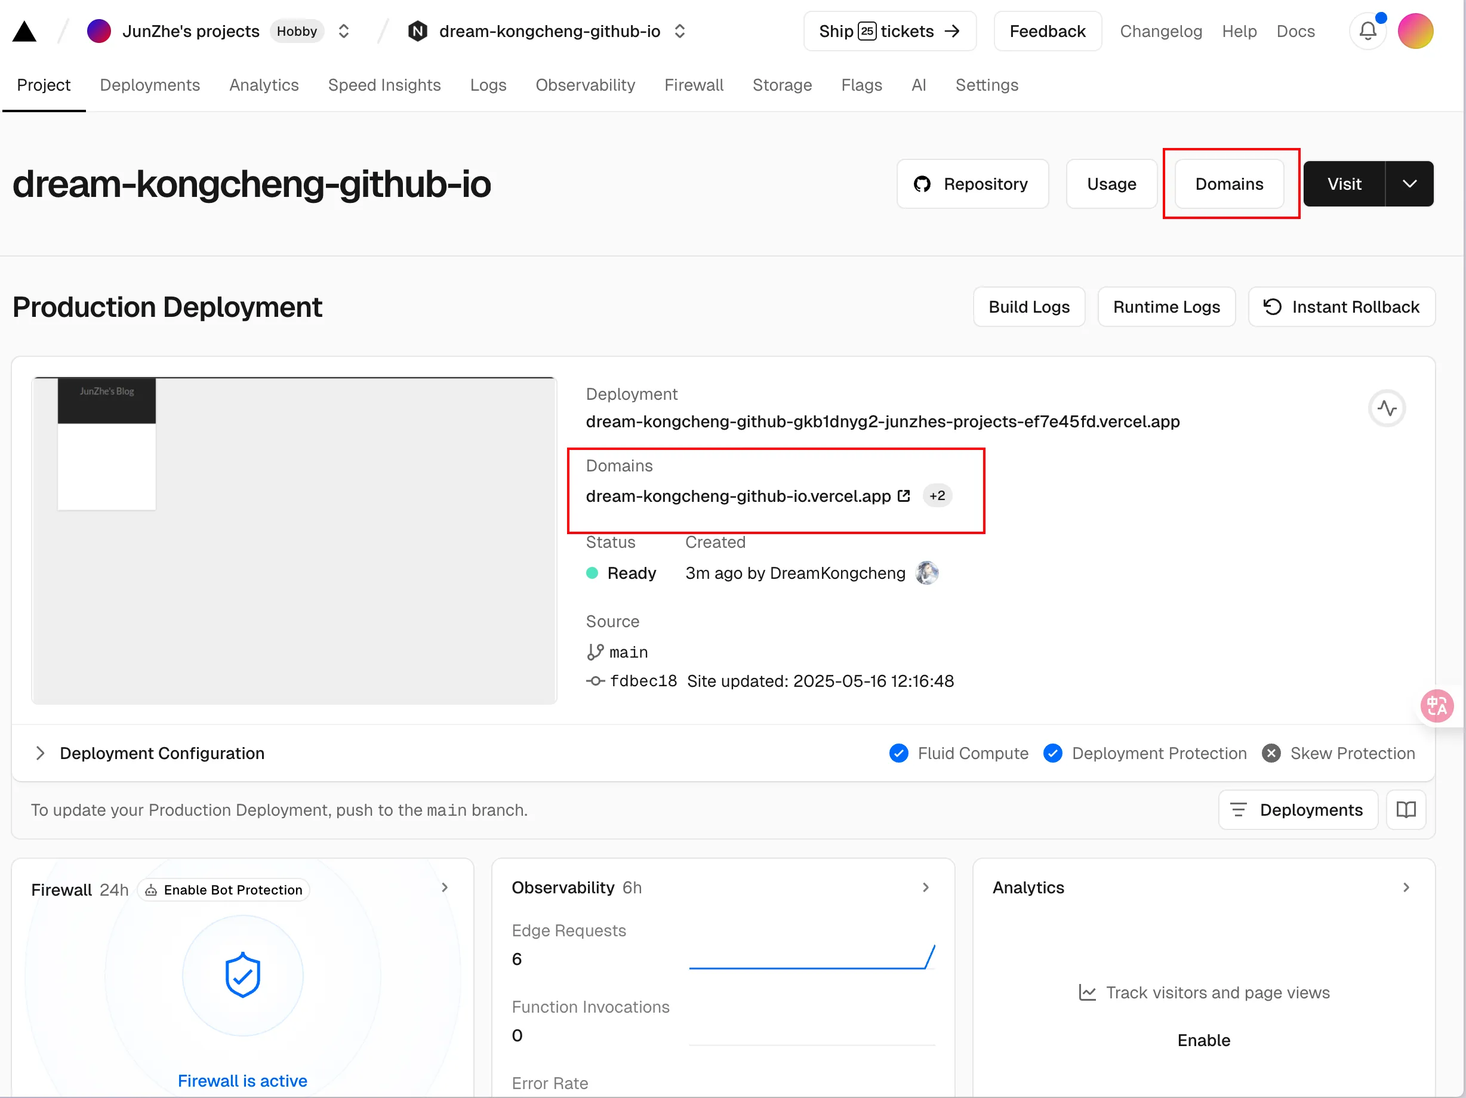1466x1098 pixels.
Task: Open the Speed Insights tab
Action: 384,85
